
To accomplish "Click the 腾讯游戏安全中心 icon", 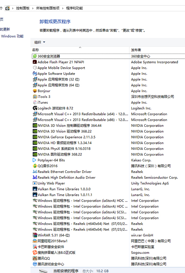I will [35, 264].
